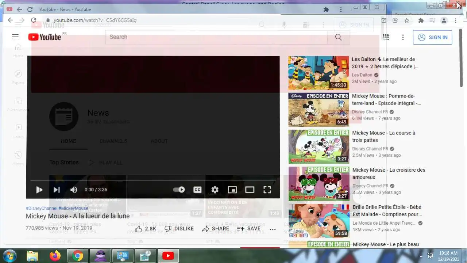Show hidden system tray icons

(x=421, y=256)
